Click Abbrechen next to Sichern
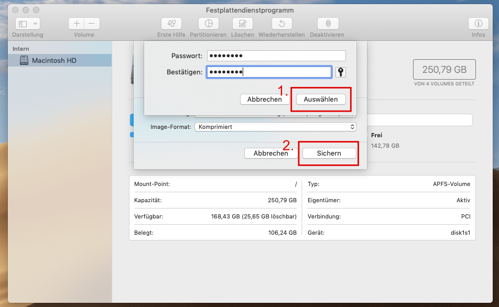 coord(270,153)
